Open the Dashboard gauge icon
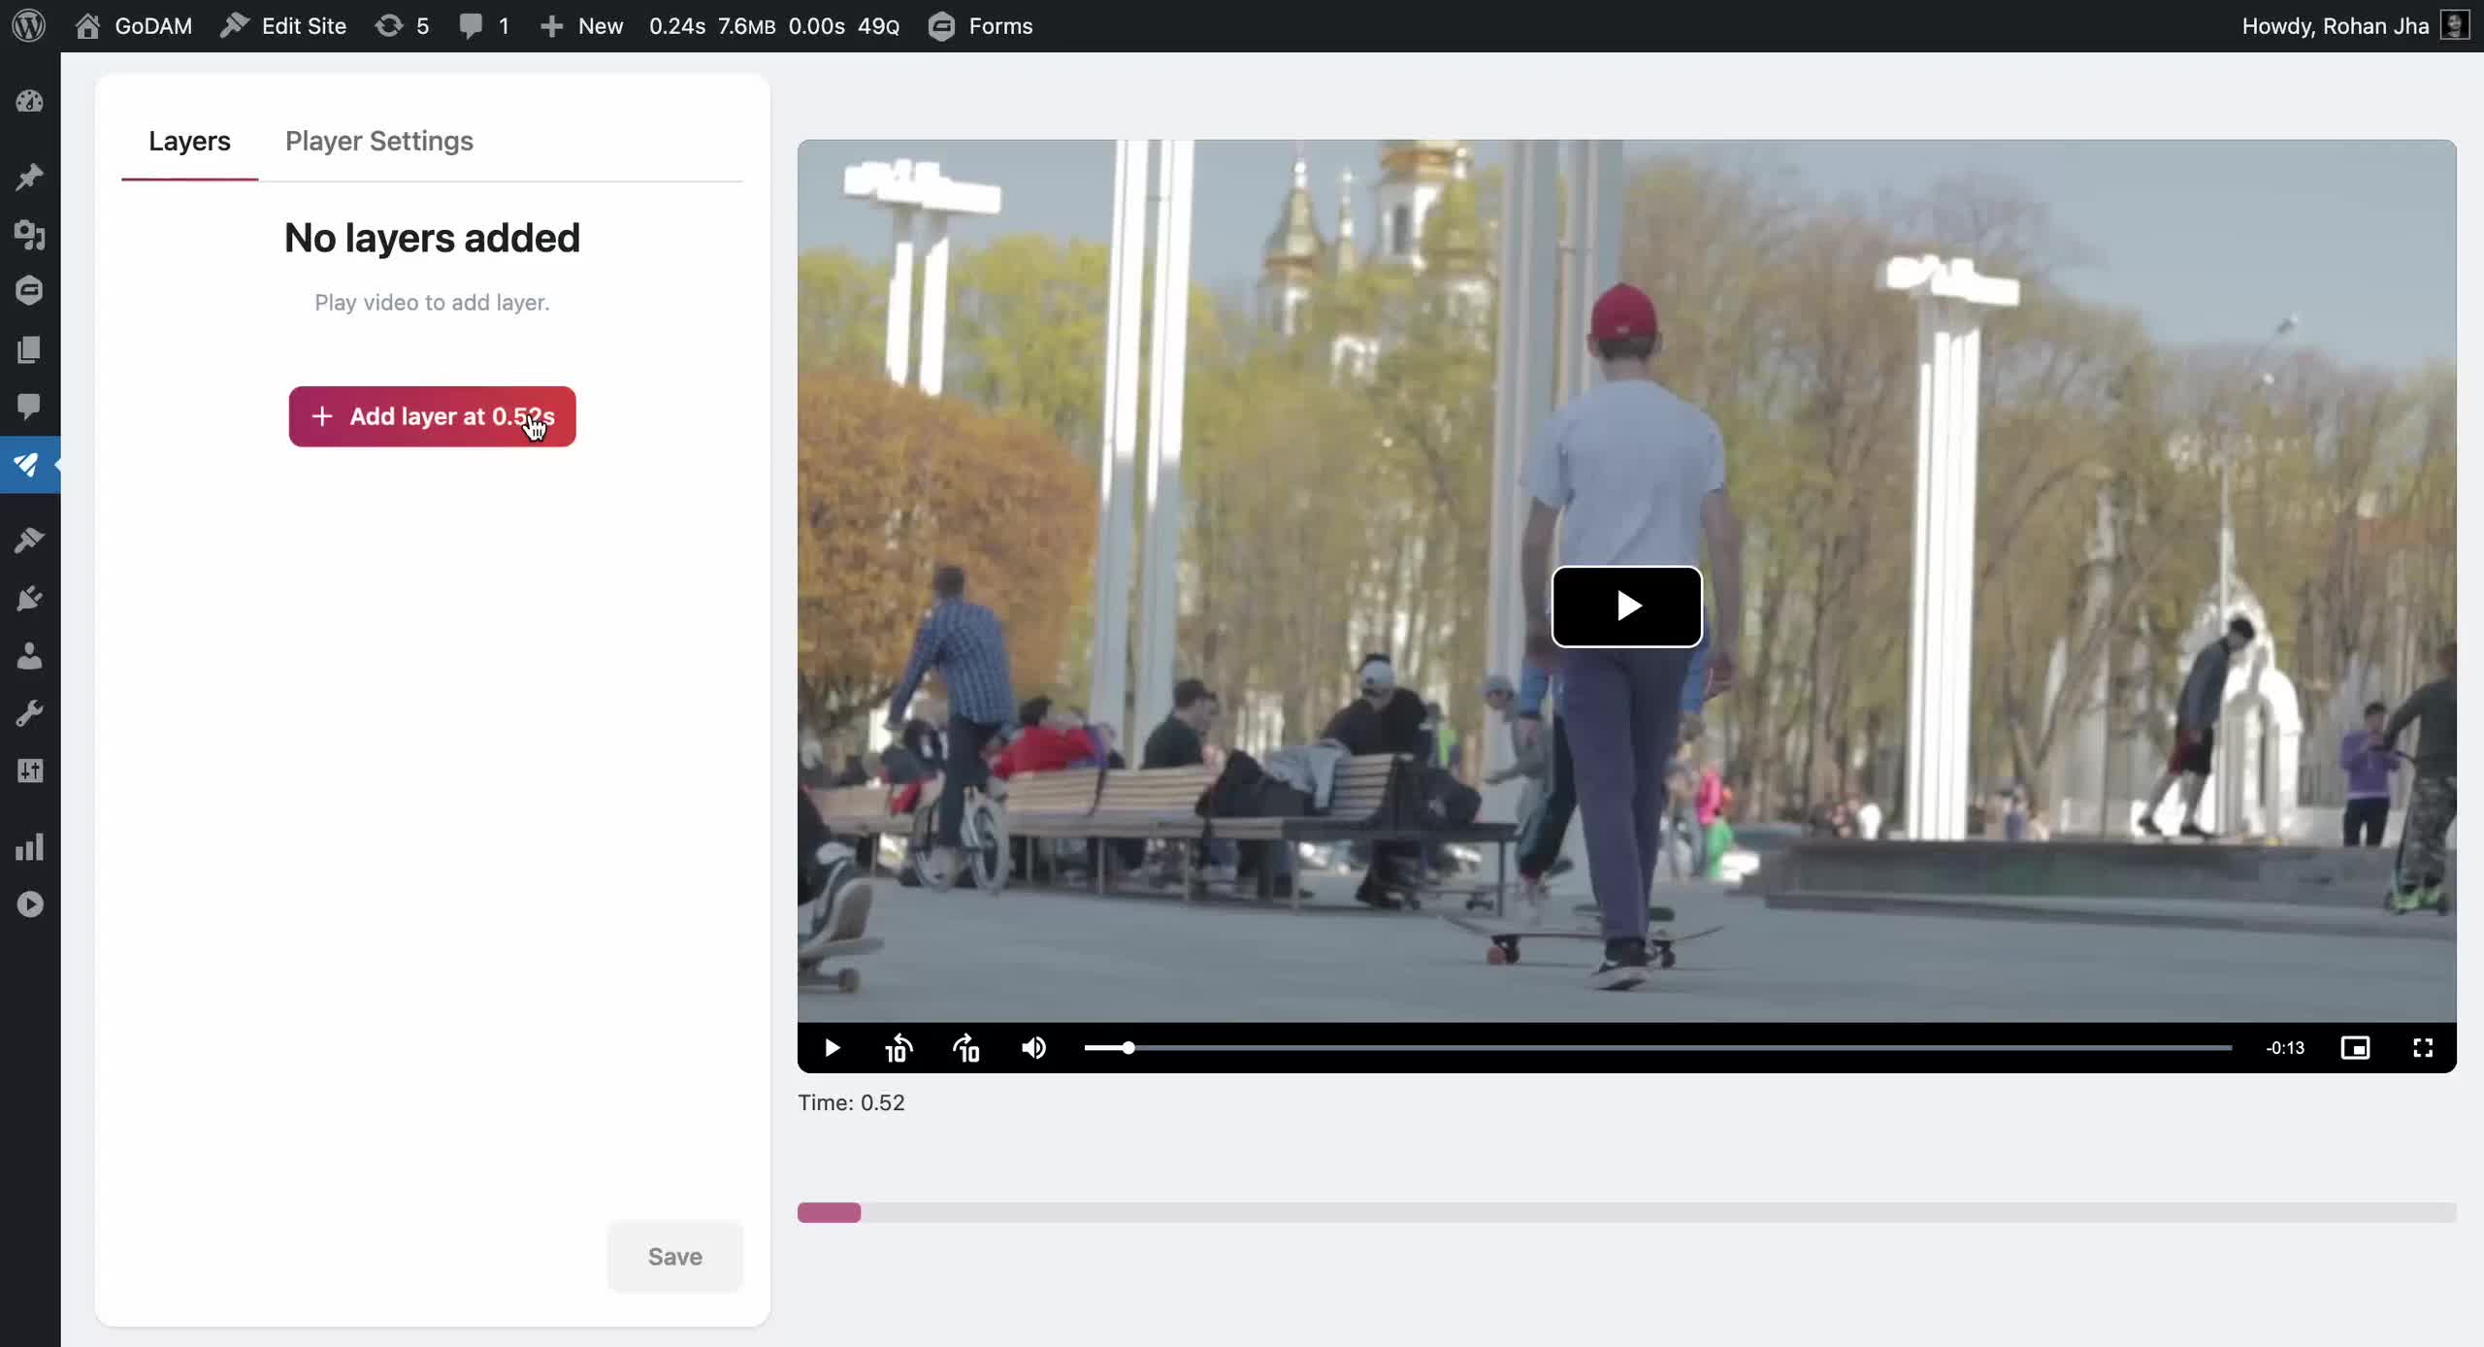 coord(30,101)
